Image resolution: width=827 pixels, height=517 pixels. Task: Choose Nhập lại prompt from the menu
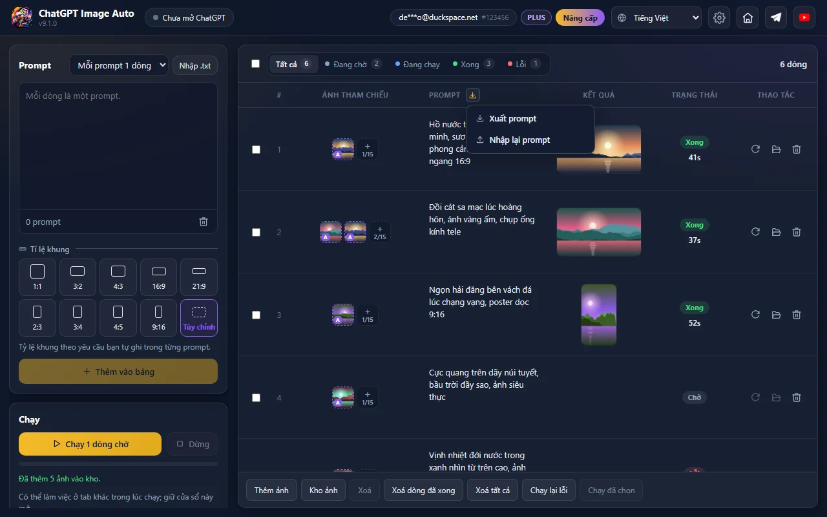[x=530, y=140]
